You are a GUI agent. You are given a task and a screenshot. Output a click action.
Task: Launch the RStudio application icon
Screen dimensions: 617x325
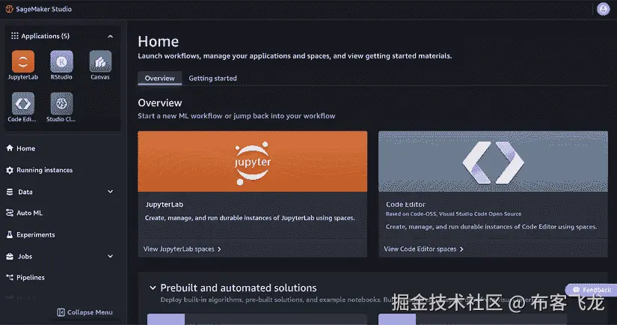click(x=61, y=61)
